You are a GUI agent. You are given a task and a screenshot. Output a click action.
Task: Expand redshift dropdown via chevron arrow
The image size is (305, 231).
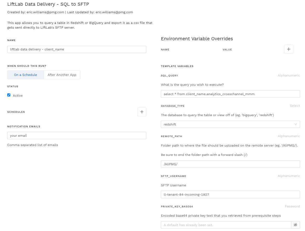[x=296, y=124]
